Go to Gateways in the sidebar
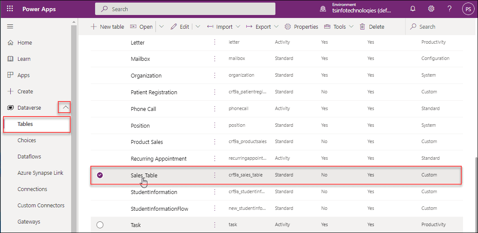The height and width of the screenshot is (233, 478). click(x=29, y=222)
